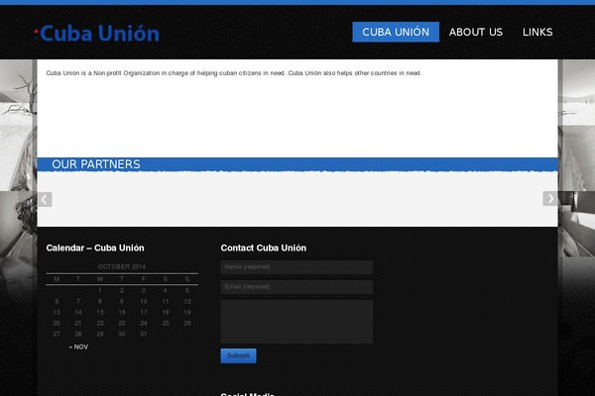Focus the Email (required) field
The image size is (595, 396).
(297, 287)
